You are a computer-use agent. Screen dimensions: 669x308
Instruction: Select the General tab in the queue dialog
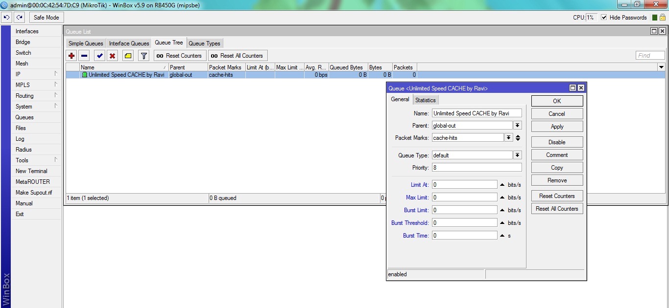tap(400, 99)
